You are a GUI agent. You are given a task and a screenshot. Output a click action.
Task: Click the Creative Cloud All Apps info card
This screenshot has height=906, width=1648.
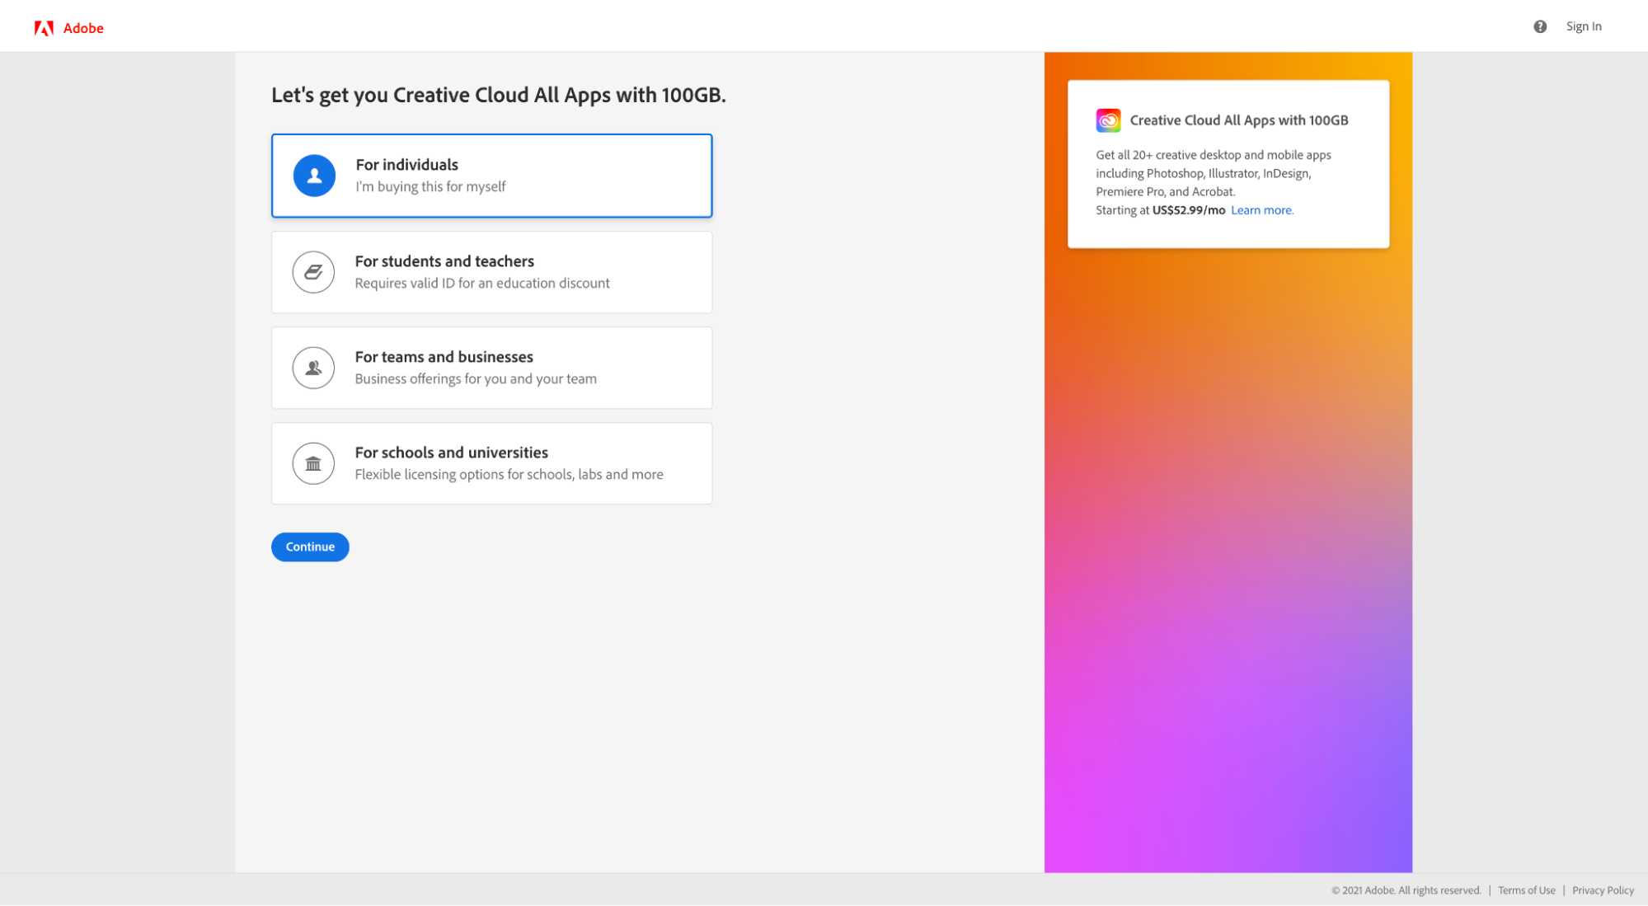(x=1228, y=163)
